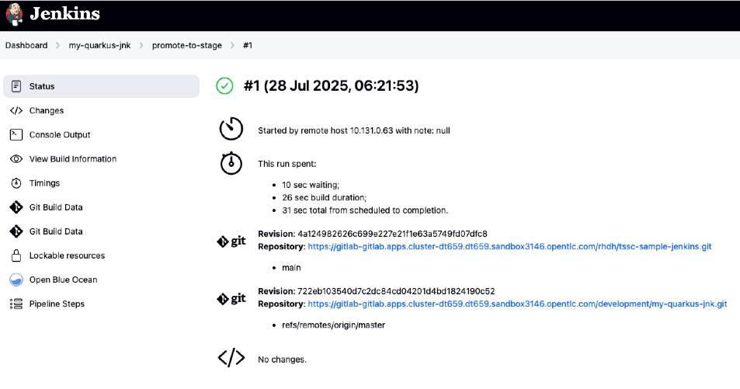
Task: Open my-quarkus-jnk breadcrumb
Action: pos(99,45)
